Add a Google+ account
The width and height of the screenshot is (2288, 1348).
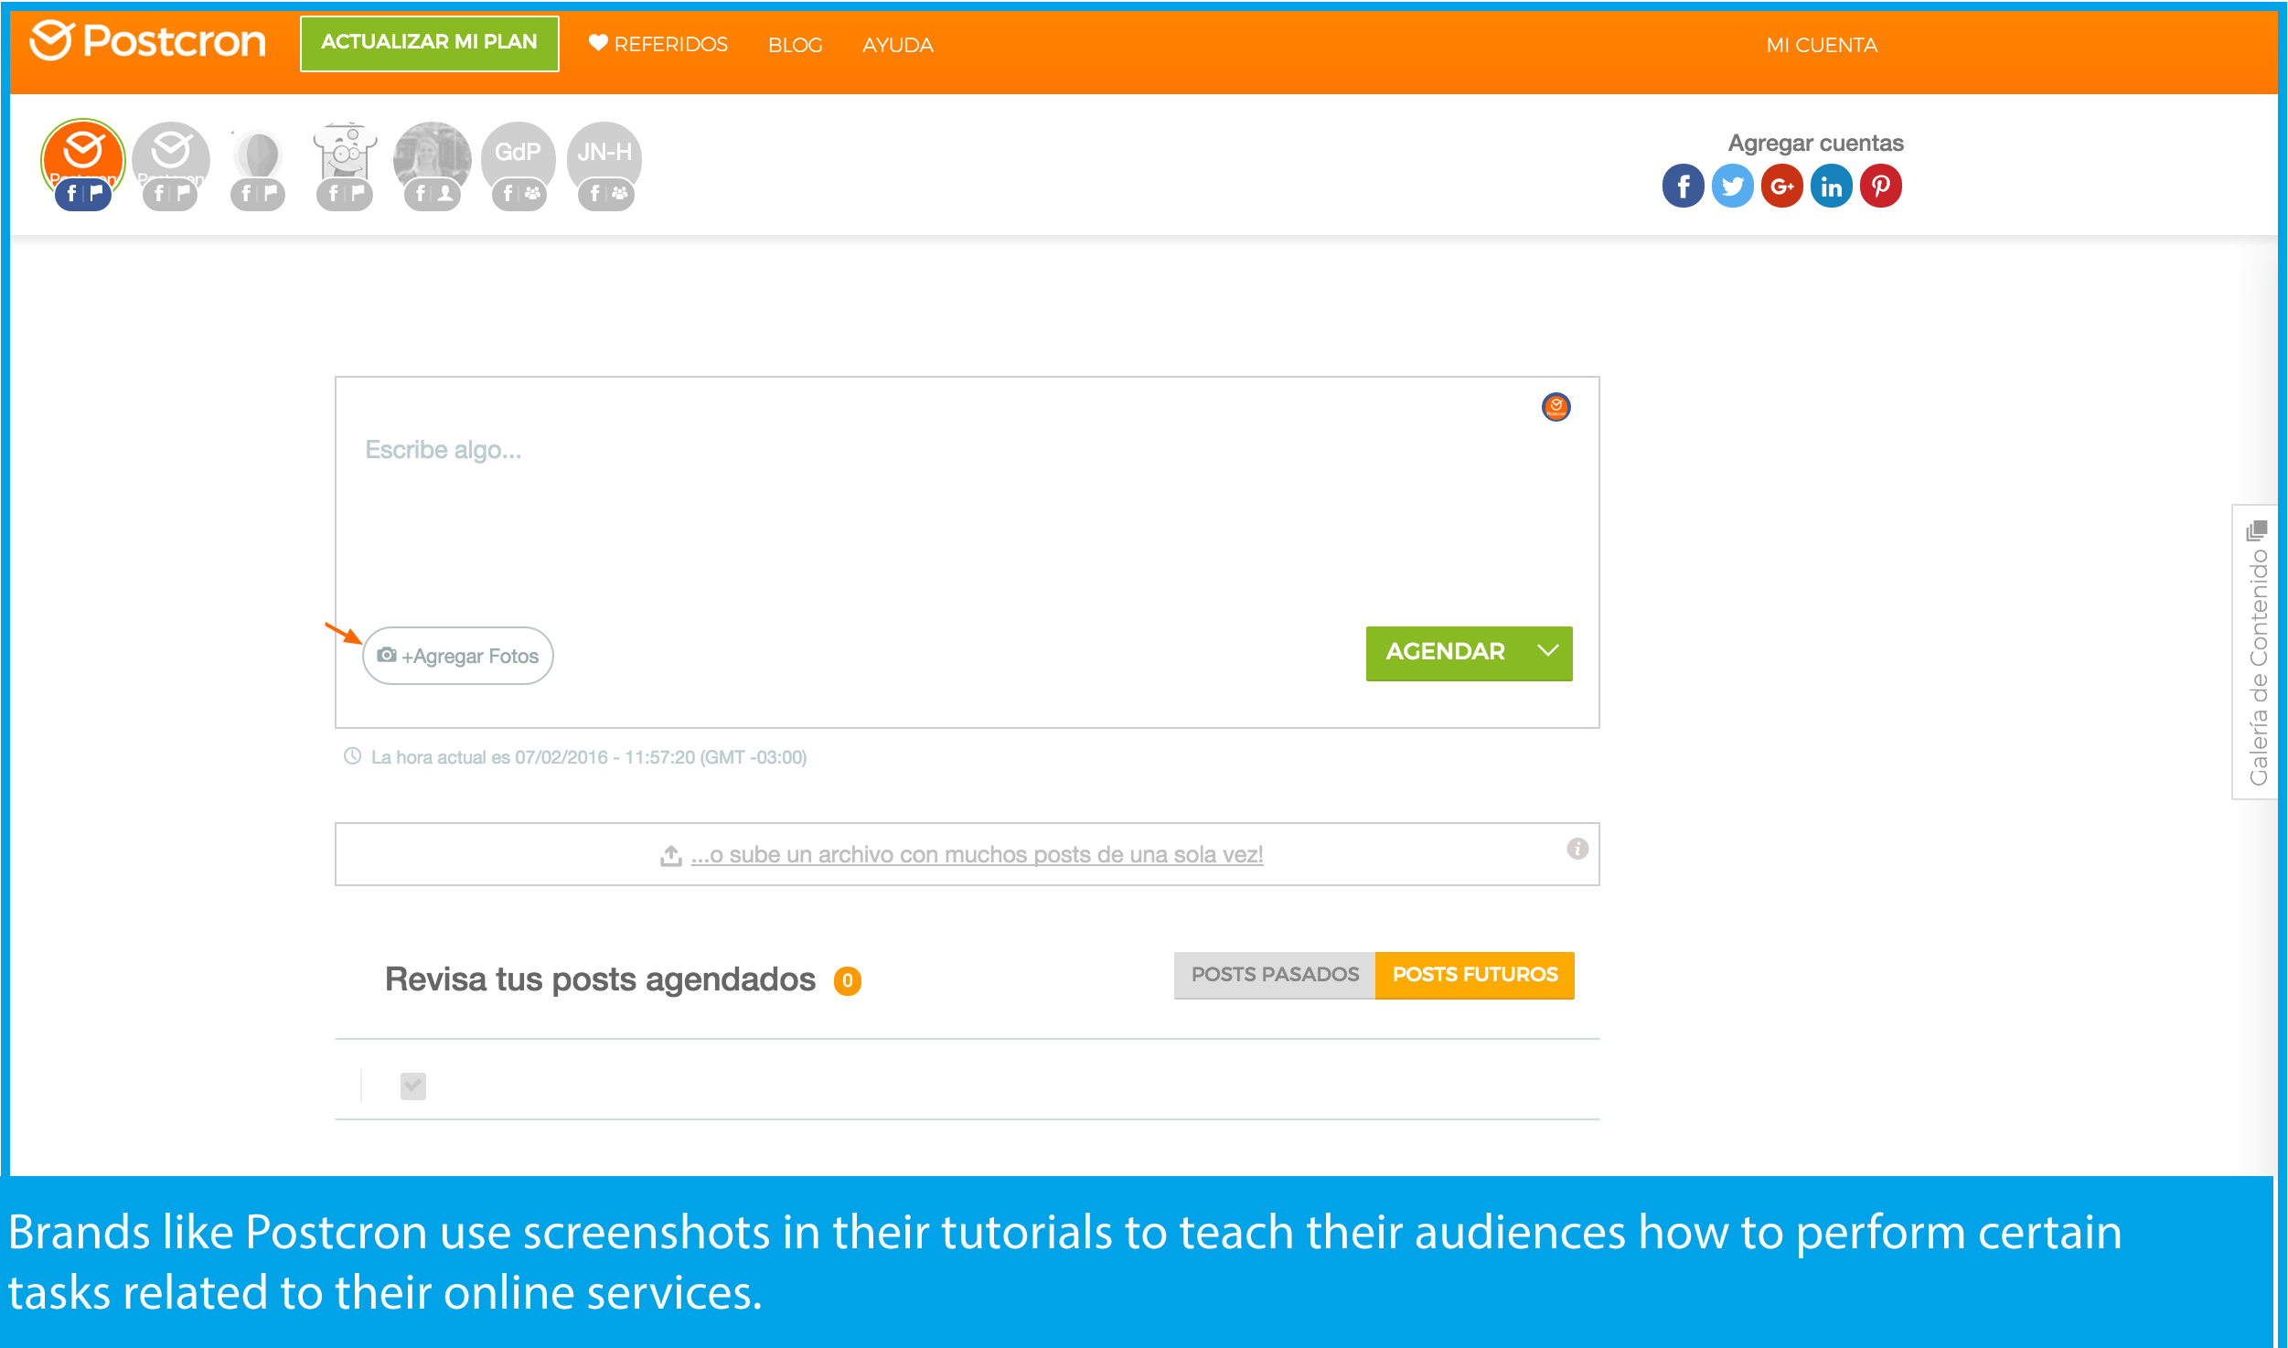click(1781, 187)
